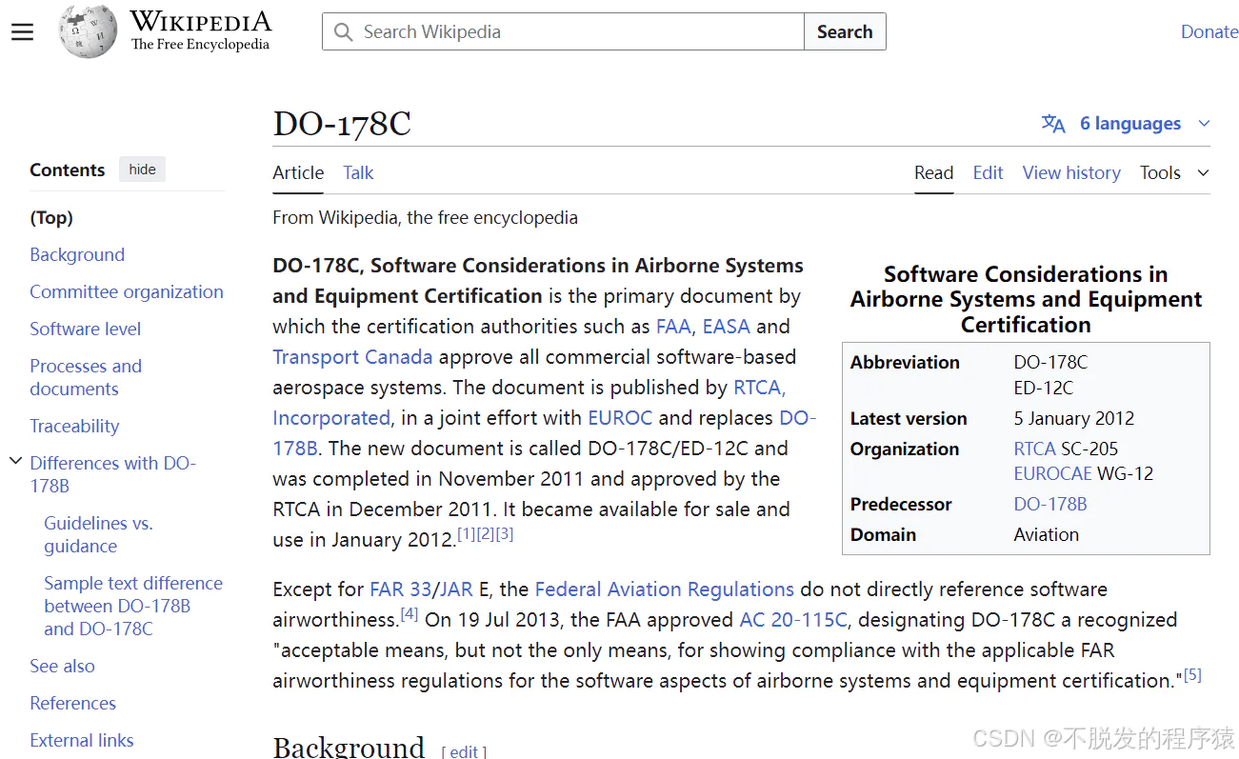Hide the Contents sidebar
The width and height of the screenshot is (1239, 759).
[143, 170]
